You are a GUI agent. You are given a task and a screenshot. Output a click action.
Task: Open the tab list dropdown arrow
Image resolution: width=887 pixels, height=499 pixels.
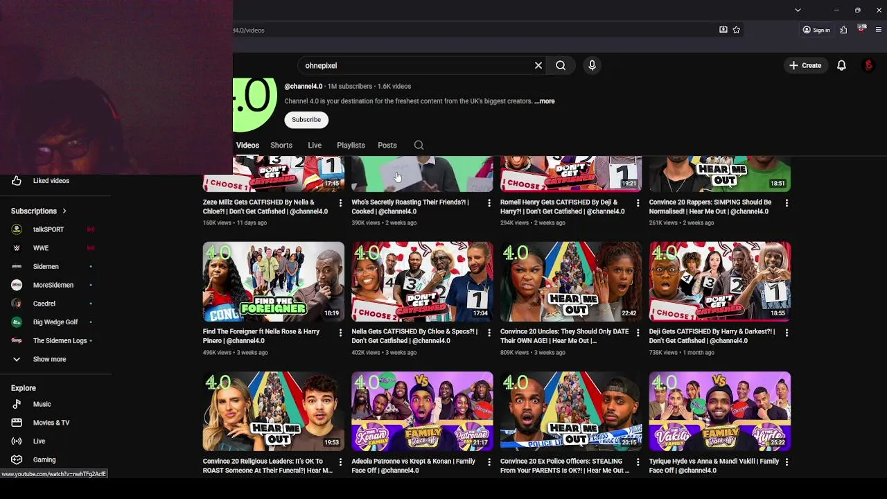[798, 10]
